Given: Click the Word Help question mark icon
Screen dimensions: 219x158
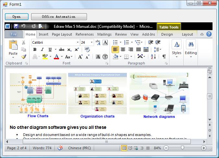Looking at the screenshot, I should 209,34.
